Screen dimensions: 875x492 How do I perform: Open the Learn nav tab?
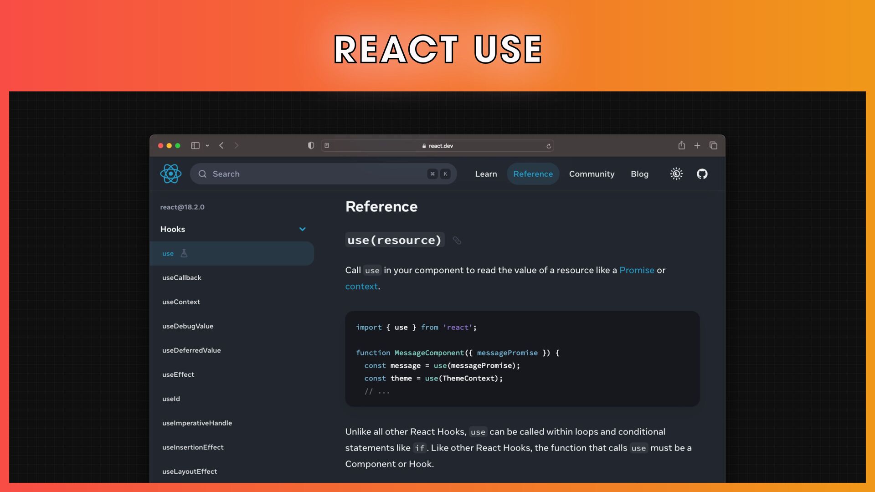[486, 174]
